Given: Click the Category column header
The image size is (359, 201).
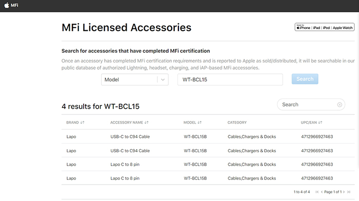Looking at the screenshot, I should 237,123.
